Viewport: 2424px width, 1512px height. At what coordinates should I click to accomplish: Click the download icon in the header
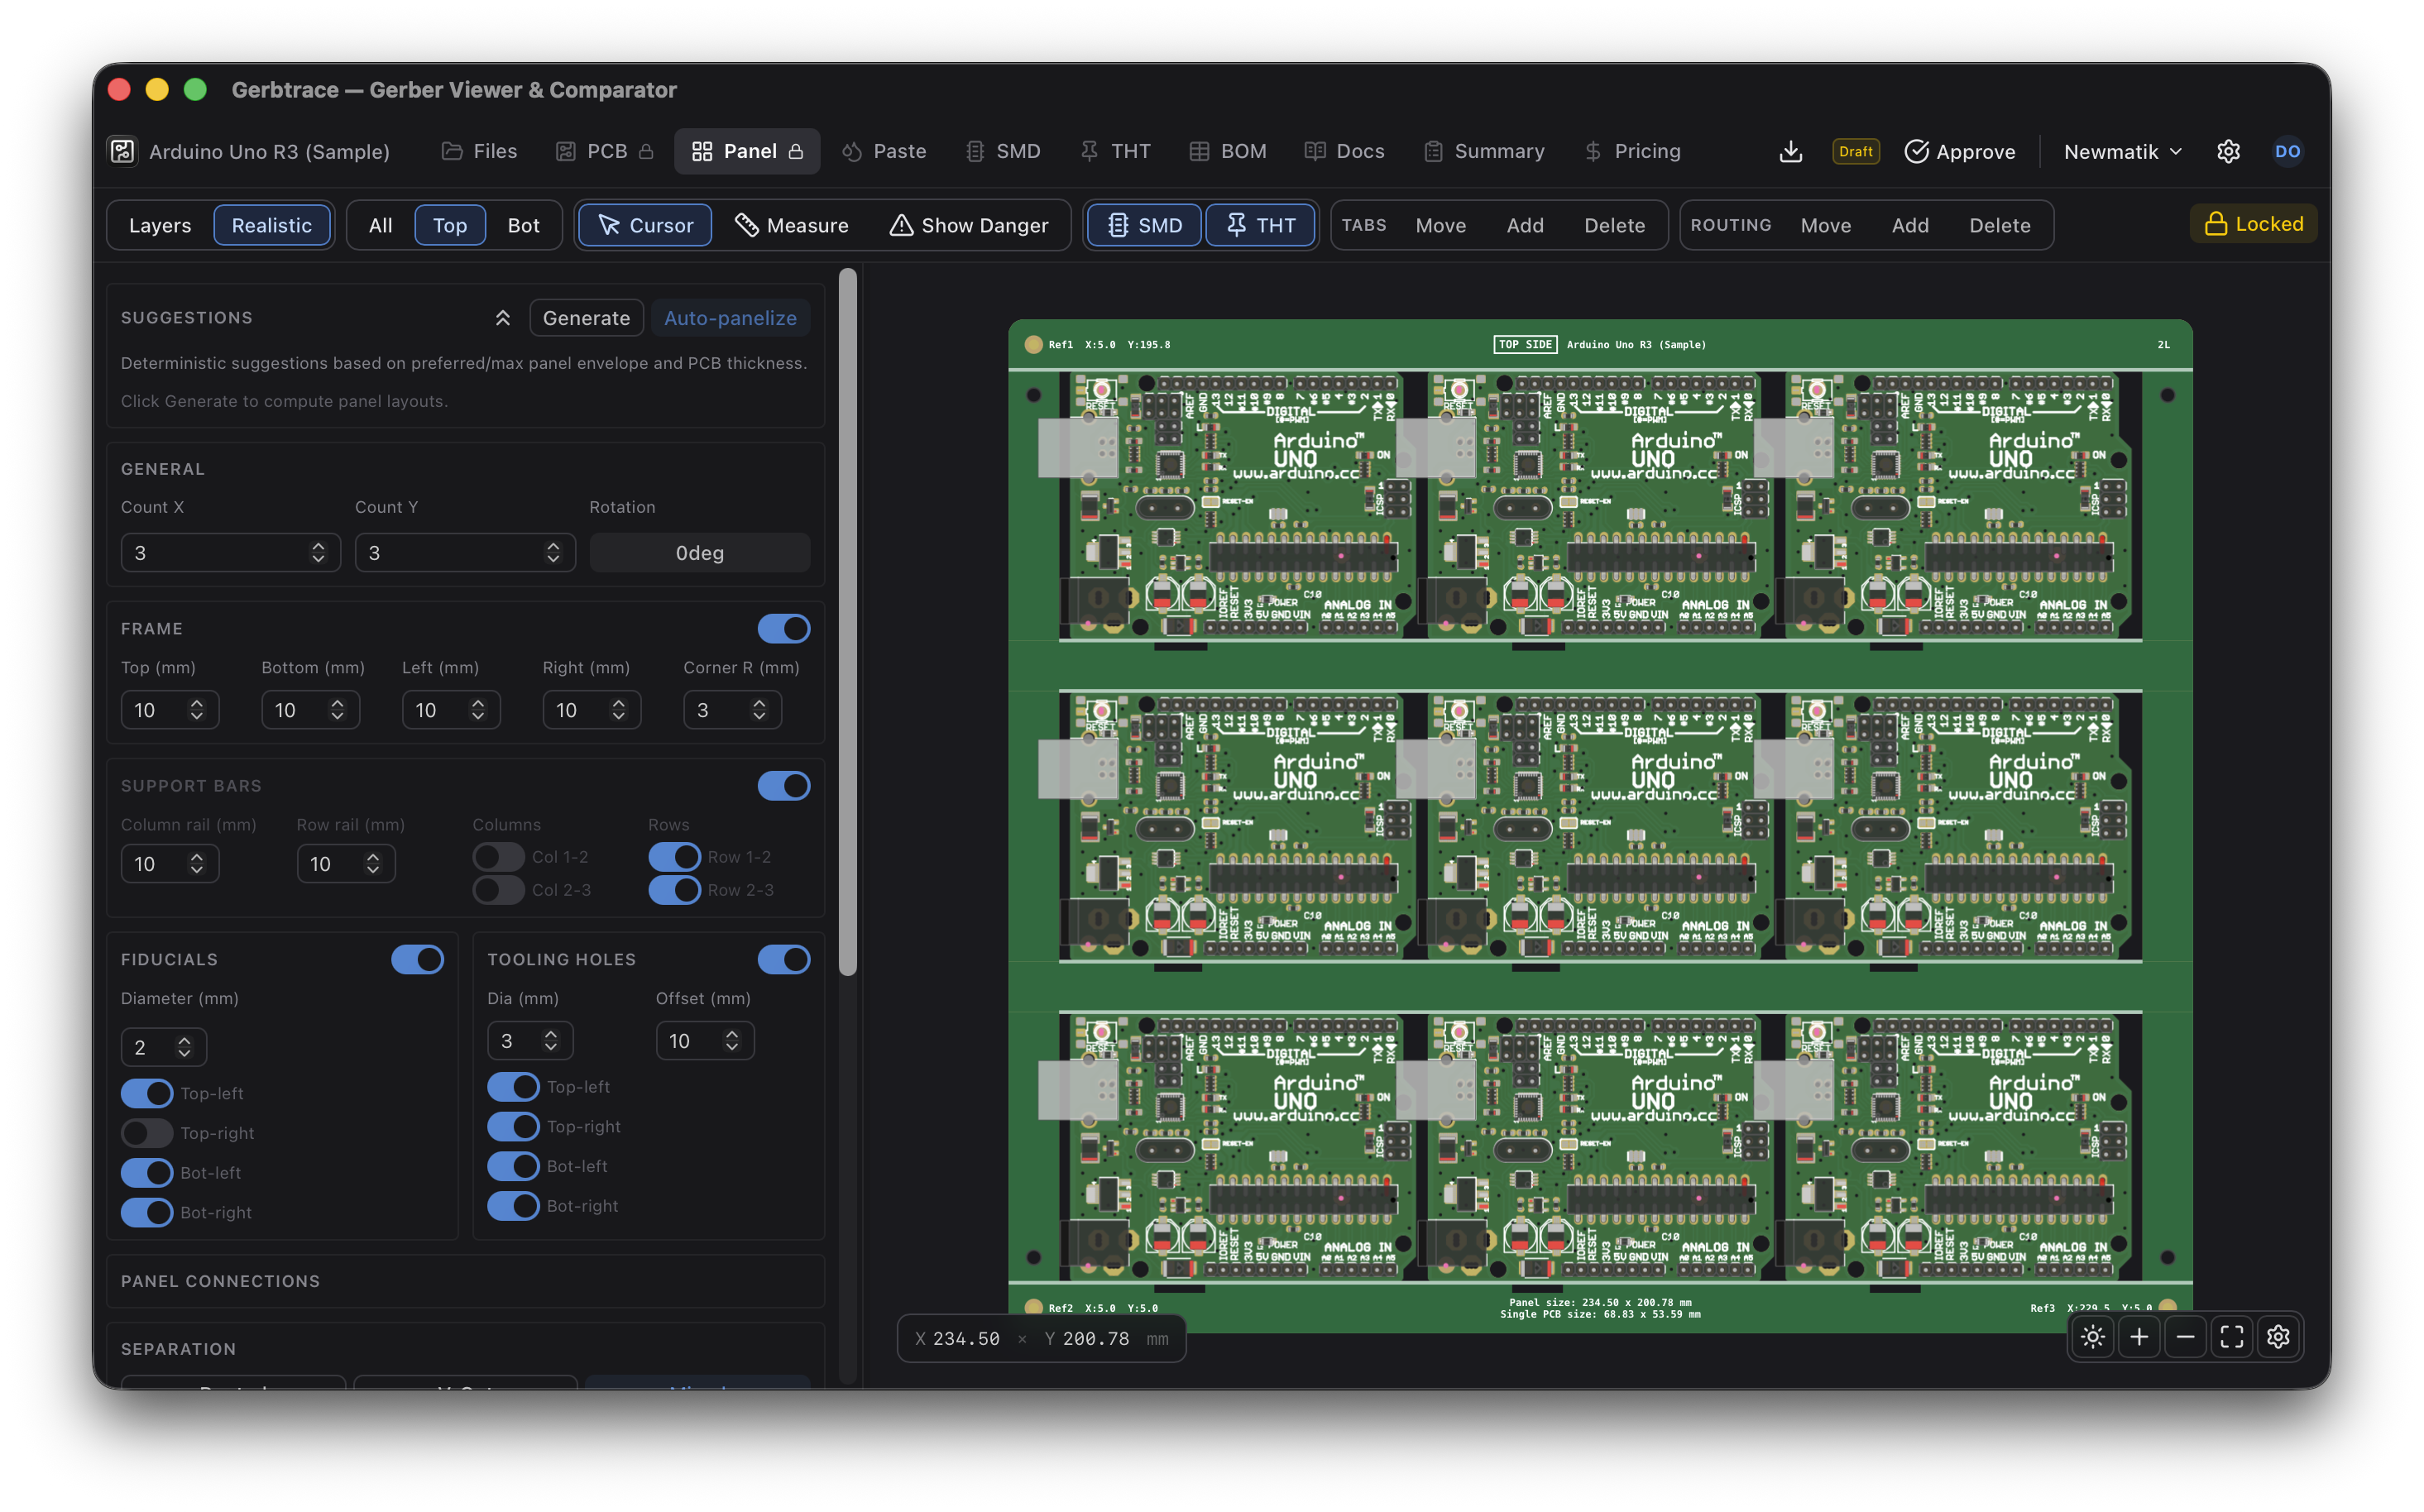pyautogui.click(x=1790, y=151)
